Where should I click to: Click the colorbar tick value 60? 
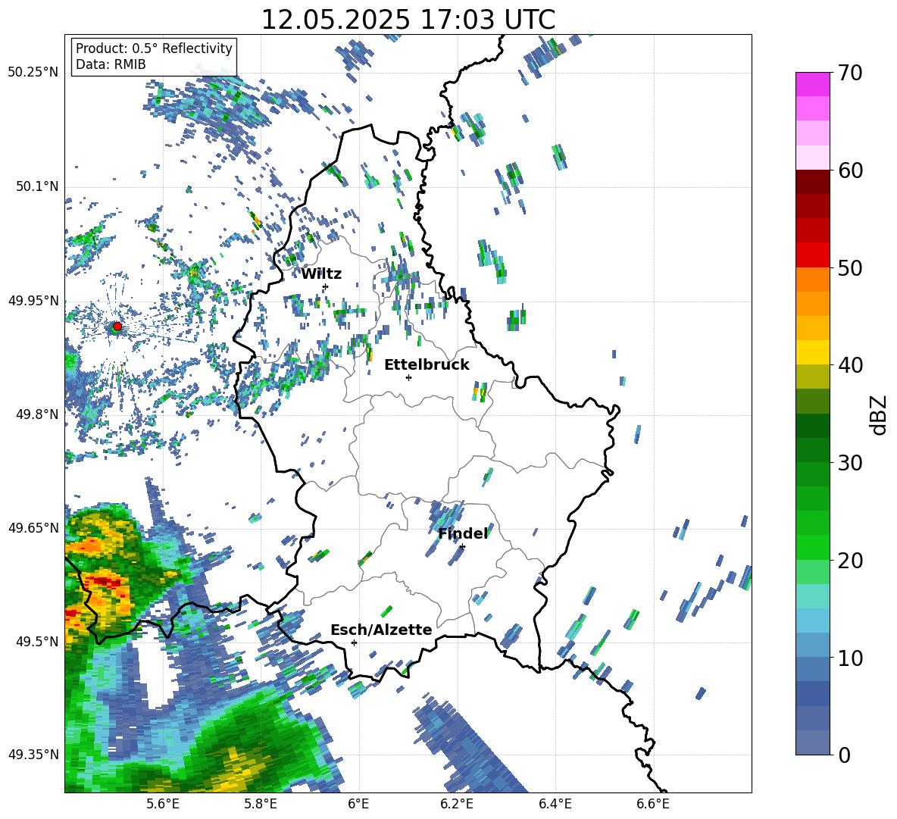pos(850,170)
